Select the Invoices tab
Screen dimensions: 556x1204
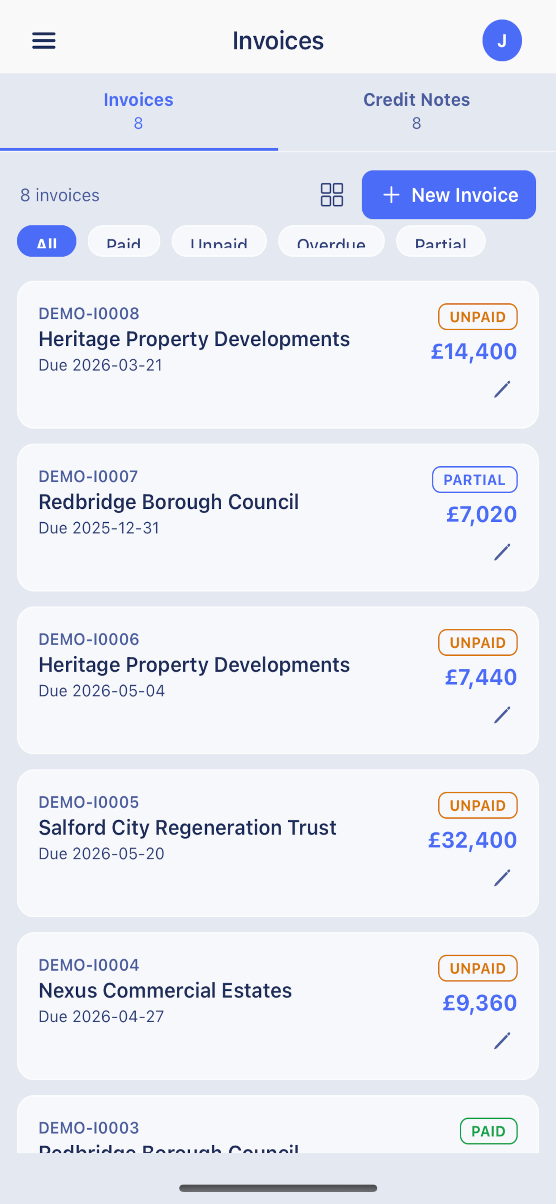click(x=139, y=112)
